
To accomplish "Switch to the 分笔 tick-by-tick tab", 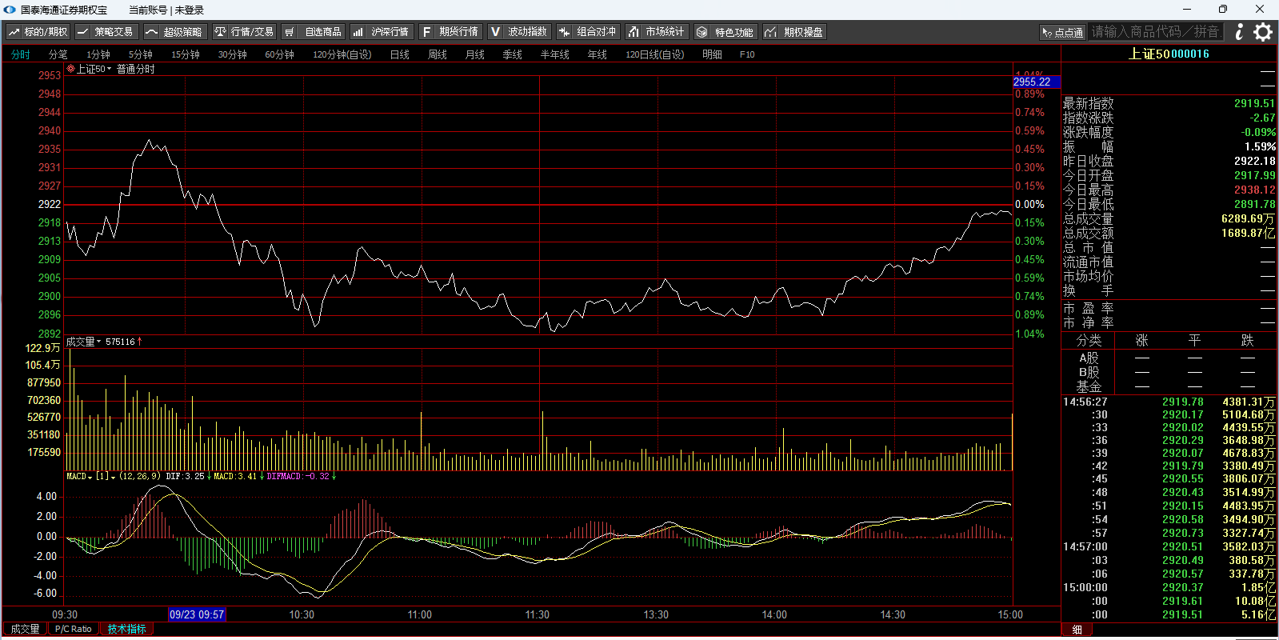I will [x=58, y=54].
